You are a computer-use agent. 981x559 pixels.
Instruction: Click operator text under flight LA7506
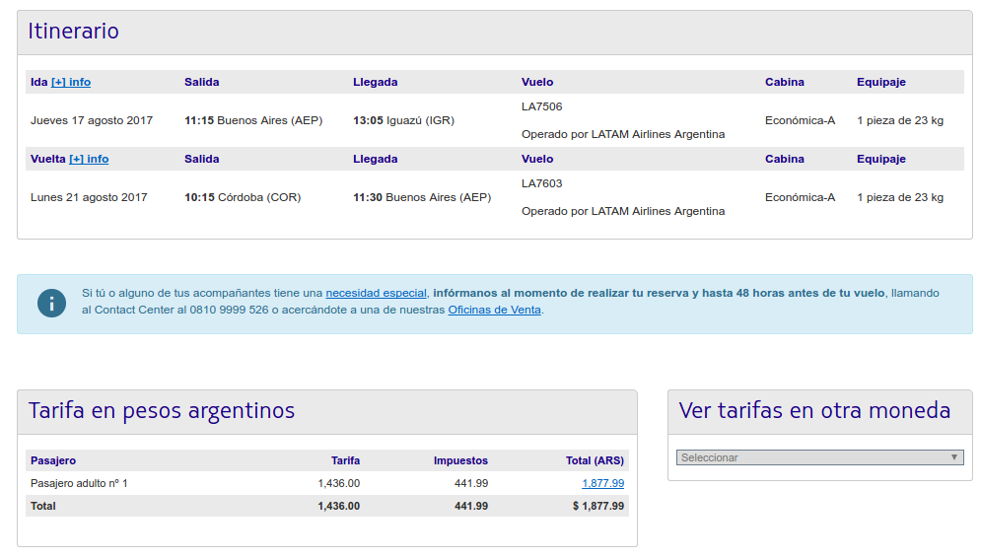pyautogui.click(x=623, y=134)
